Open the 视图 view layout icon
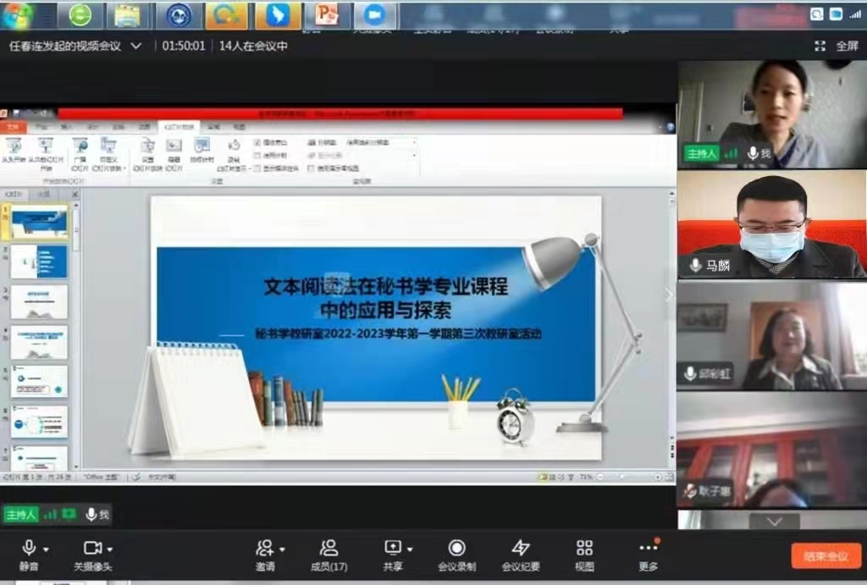This screenshot has width=867, height=585. click(584, 549)
